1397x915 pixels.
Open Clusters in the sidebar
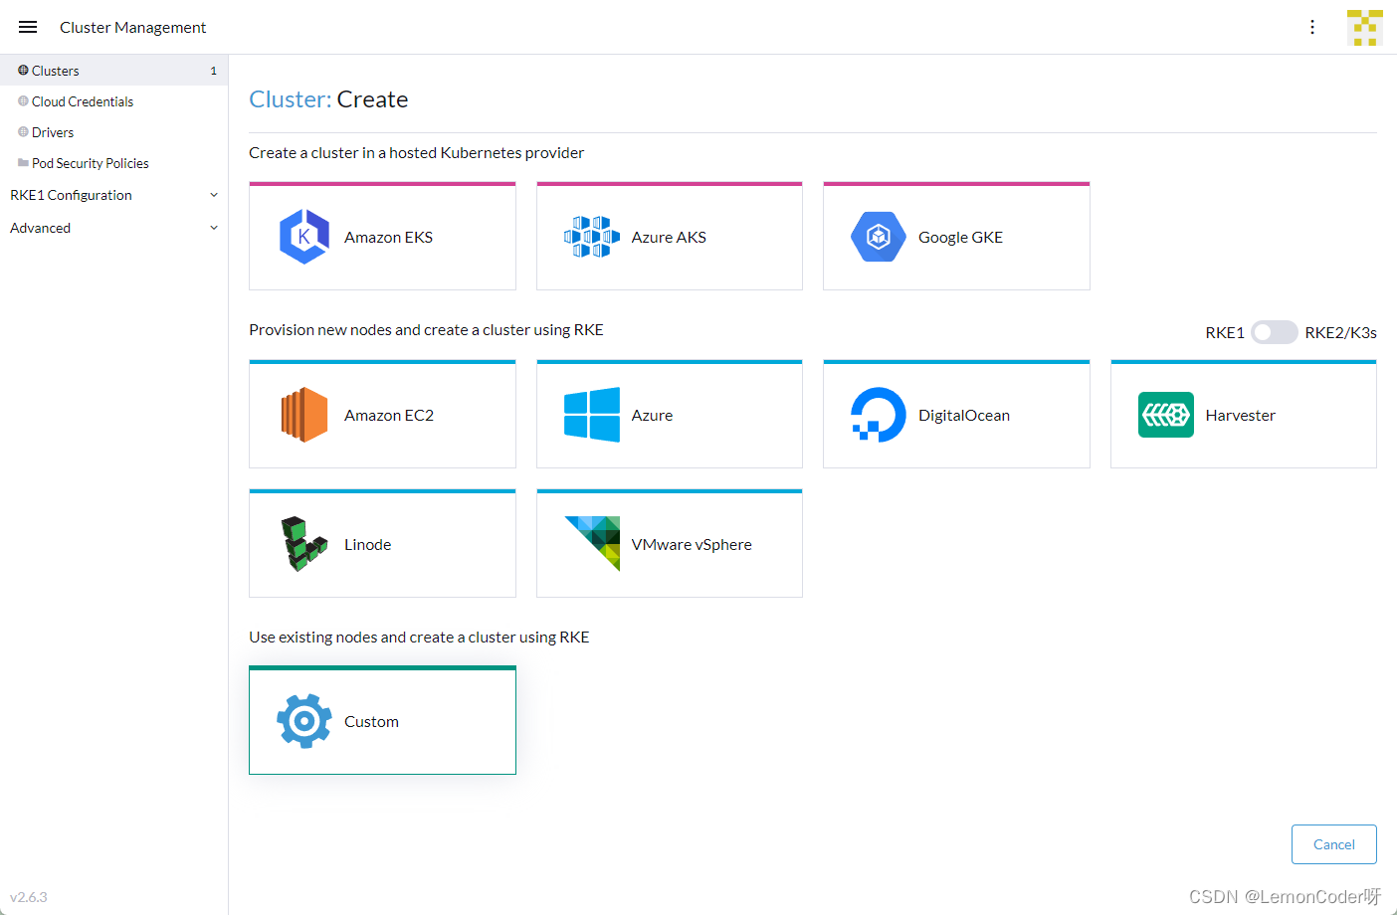coord(113,71)
